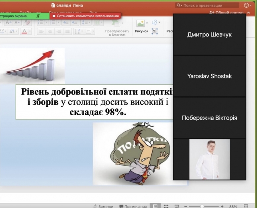
Task: Toggle normal view button in status bar
Action: tap(155, 206)
